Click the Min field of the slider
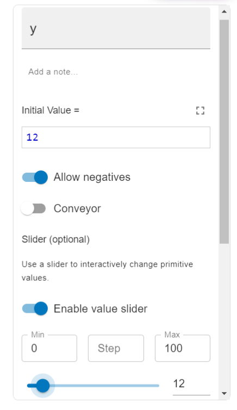The height and width of the screenshot is (410, 237). pyautogui.click(x=49, y=348)
